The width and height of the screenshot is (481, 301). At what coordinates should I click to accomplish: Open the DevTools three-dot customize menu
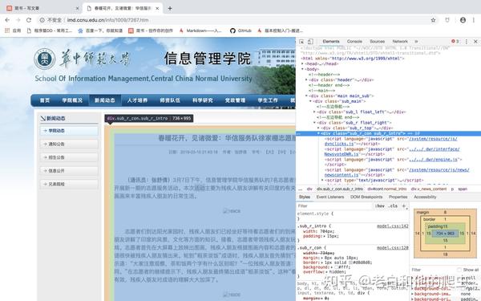tap(467, 42)
